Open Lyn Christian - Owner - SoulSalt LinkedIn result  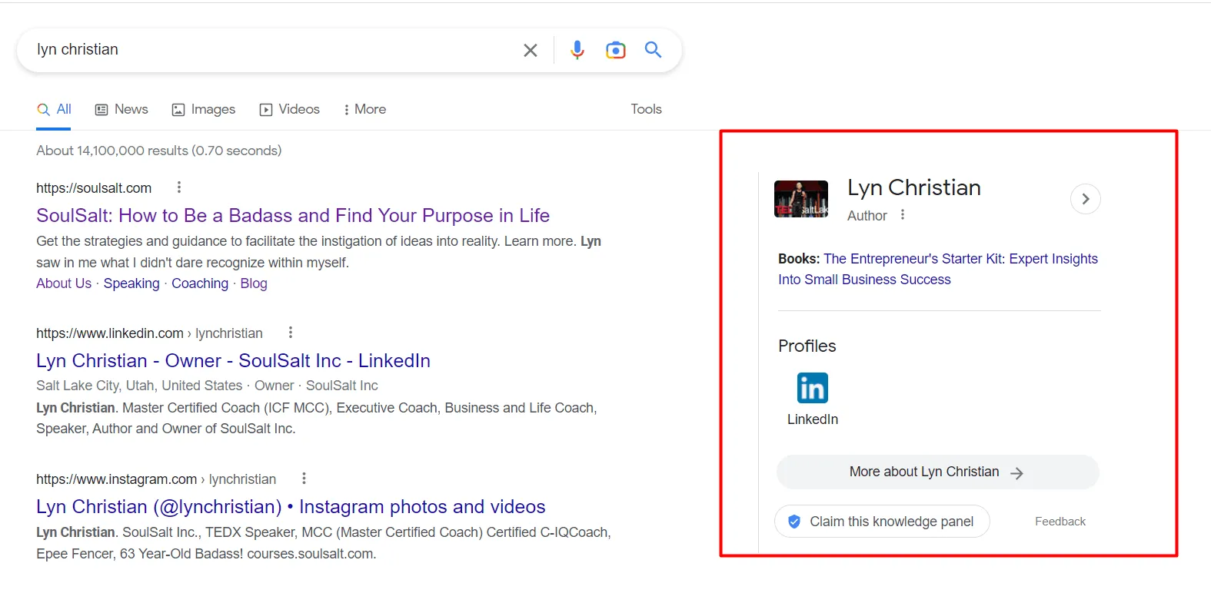pos(233,361)
